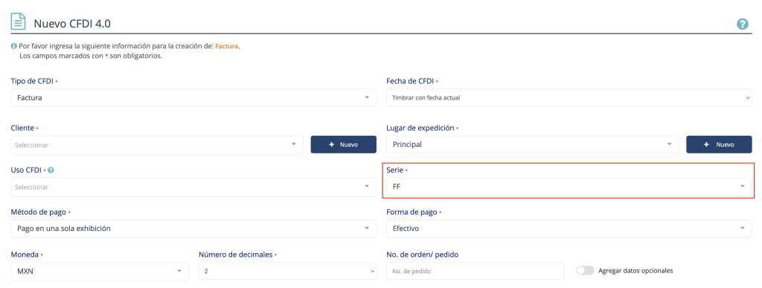Viewport: 762px width, 288px height.
Task: Open the Fecha de CFDI dropdown
Action: 569,97
